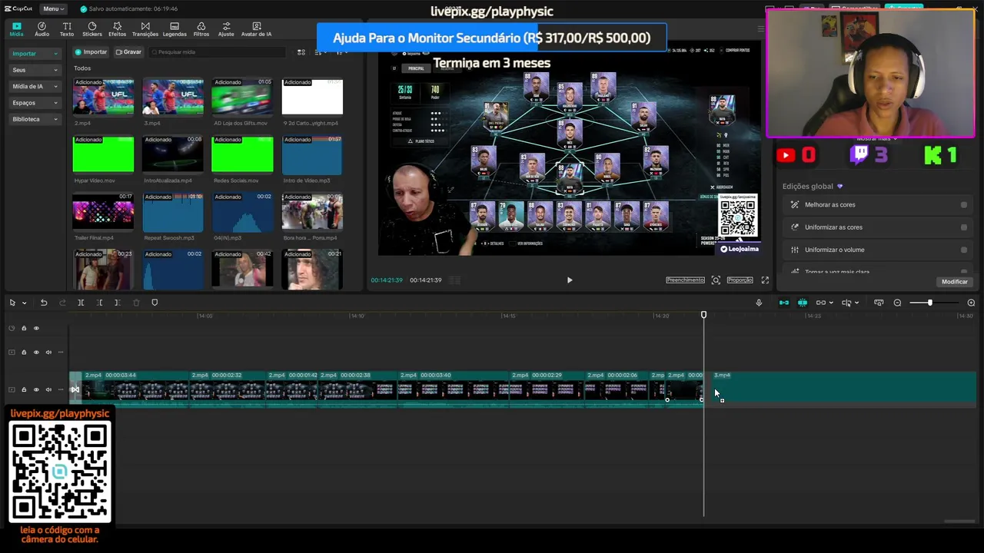
Task: Mute the middle timeline track
Action: [48, 353]
